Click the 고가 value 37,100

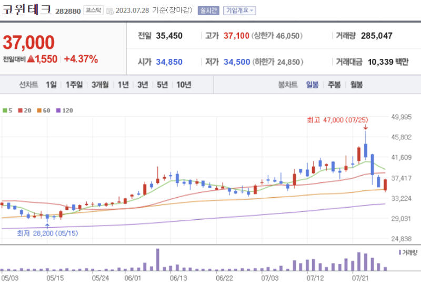pyautogui.click(x=236, y=36)
